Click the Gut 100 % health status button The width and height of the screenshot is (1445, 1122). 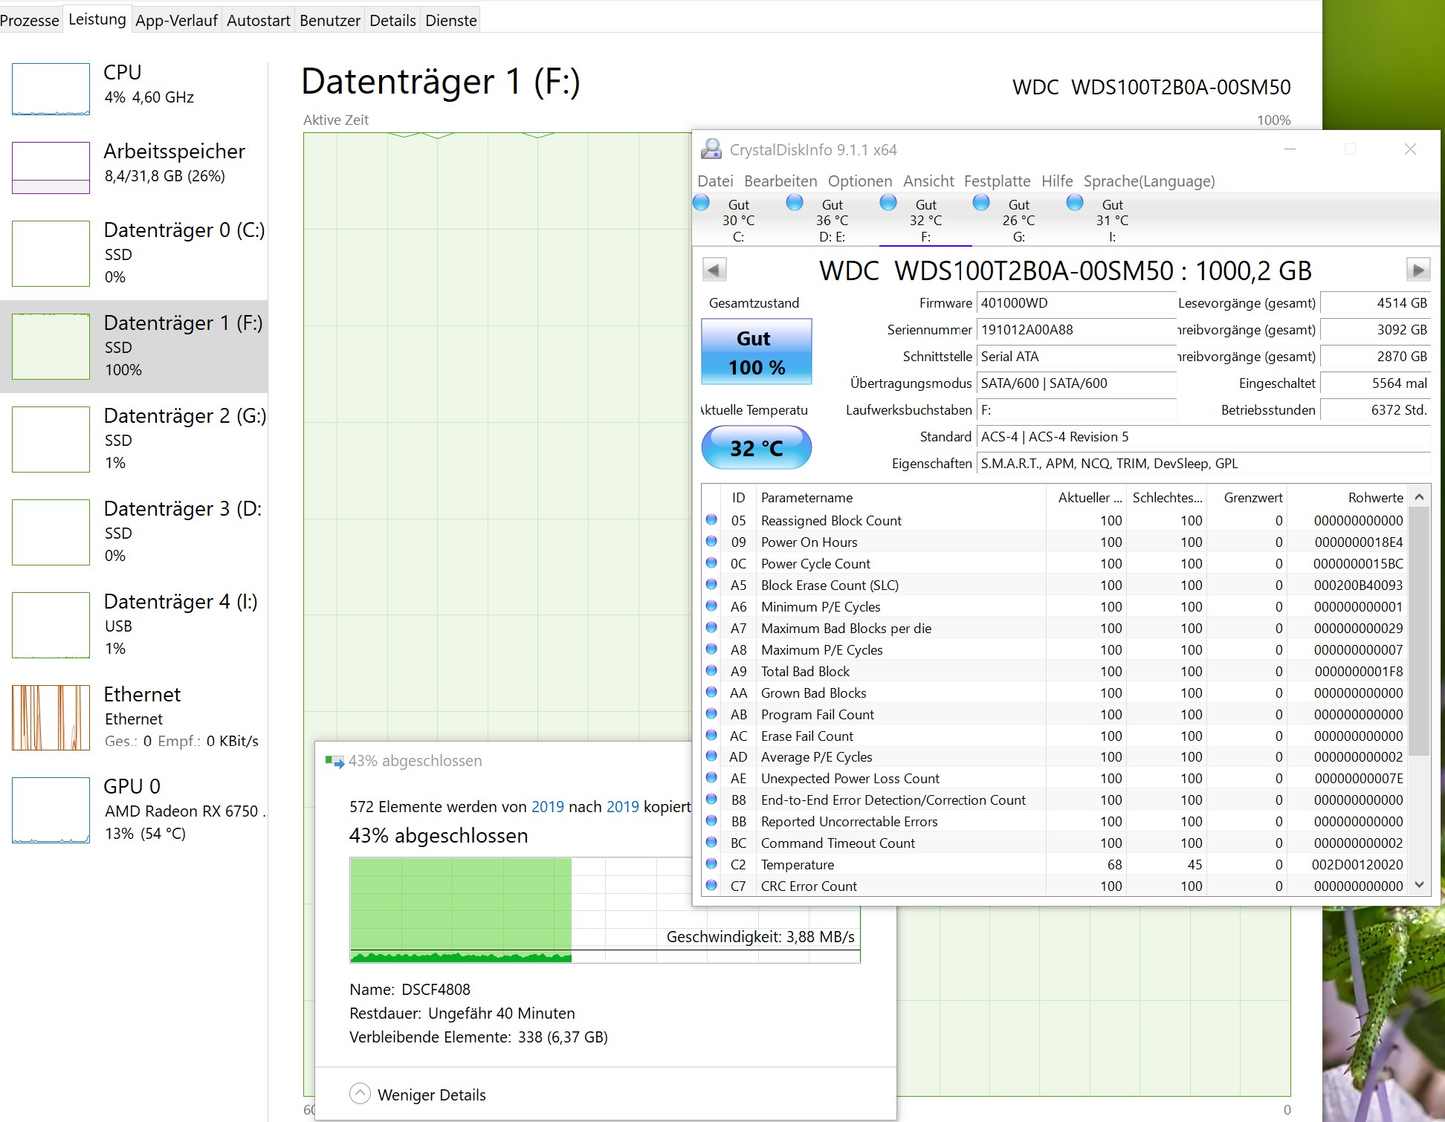[x=756, y=351]
